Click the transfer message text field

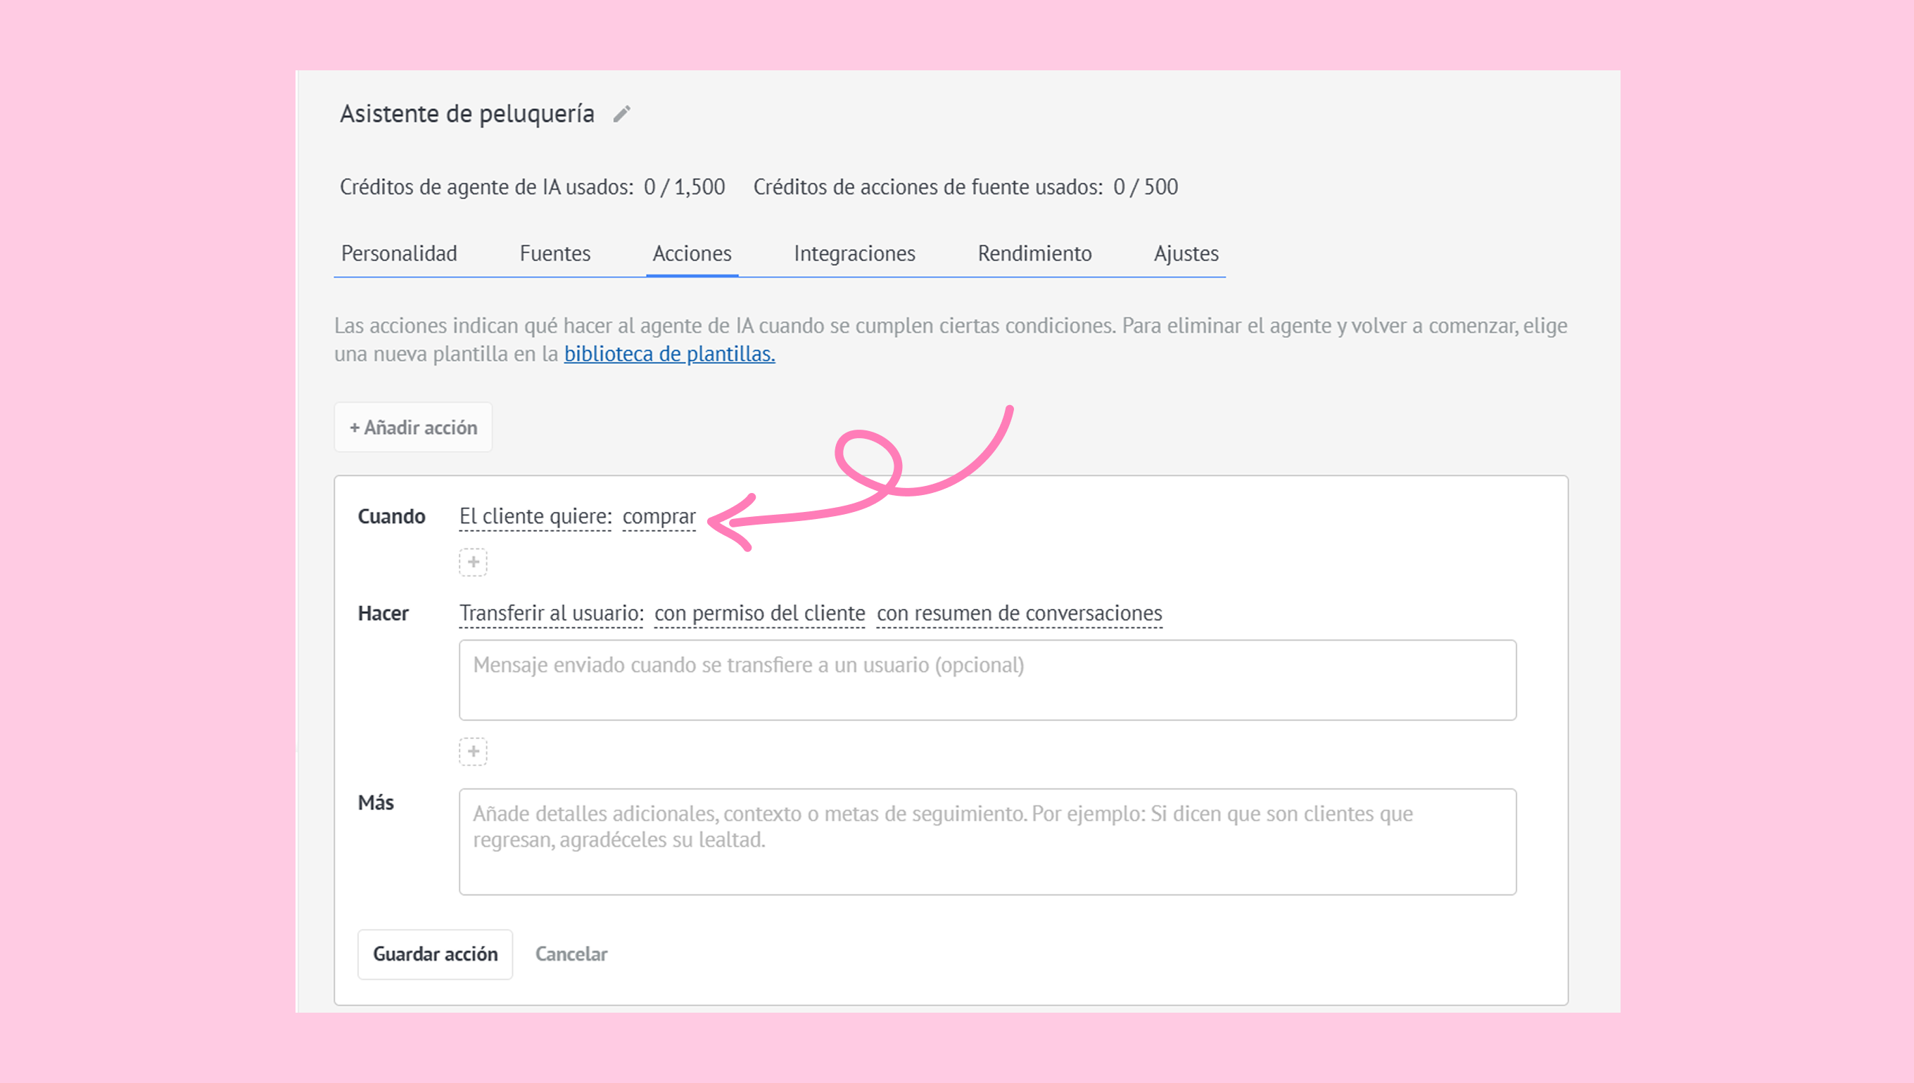[987, 680]
